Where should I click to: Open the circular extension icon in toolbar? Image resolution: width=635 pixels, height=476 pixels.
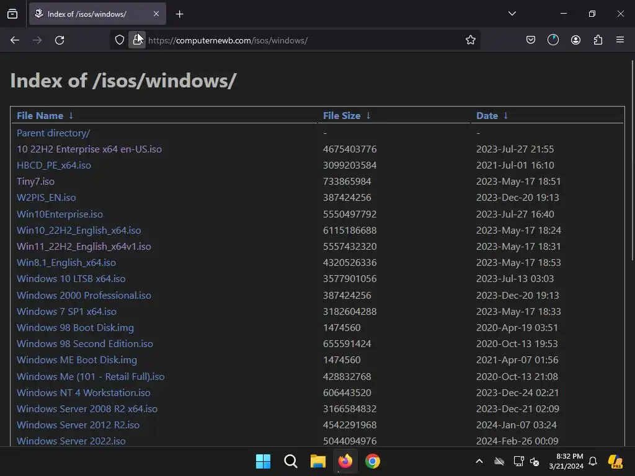click(x=553, y=40)
